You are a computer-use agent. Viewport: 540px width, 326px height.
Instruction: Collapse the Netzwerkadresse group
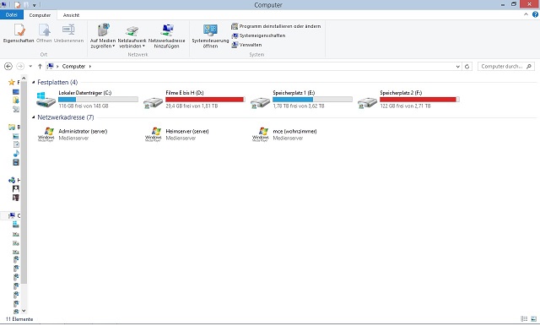tap(34, 117)
